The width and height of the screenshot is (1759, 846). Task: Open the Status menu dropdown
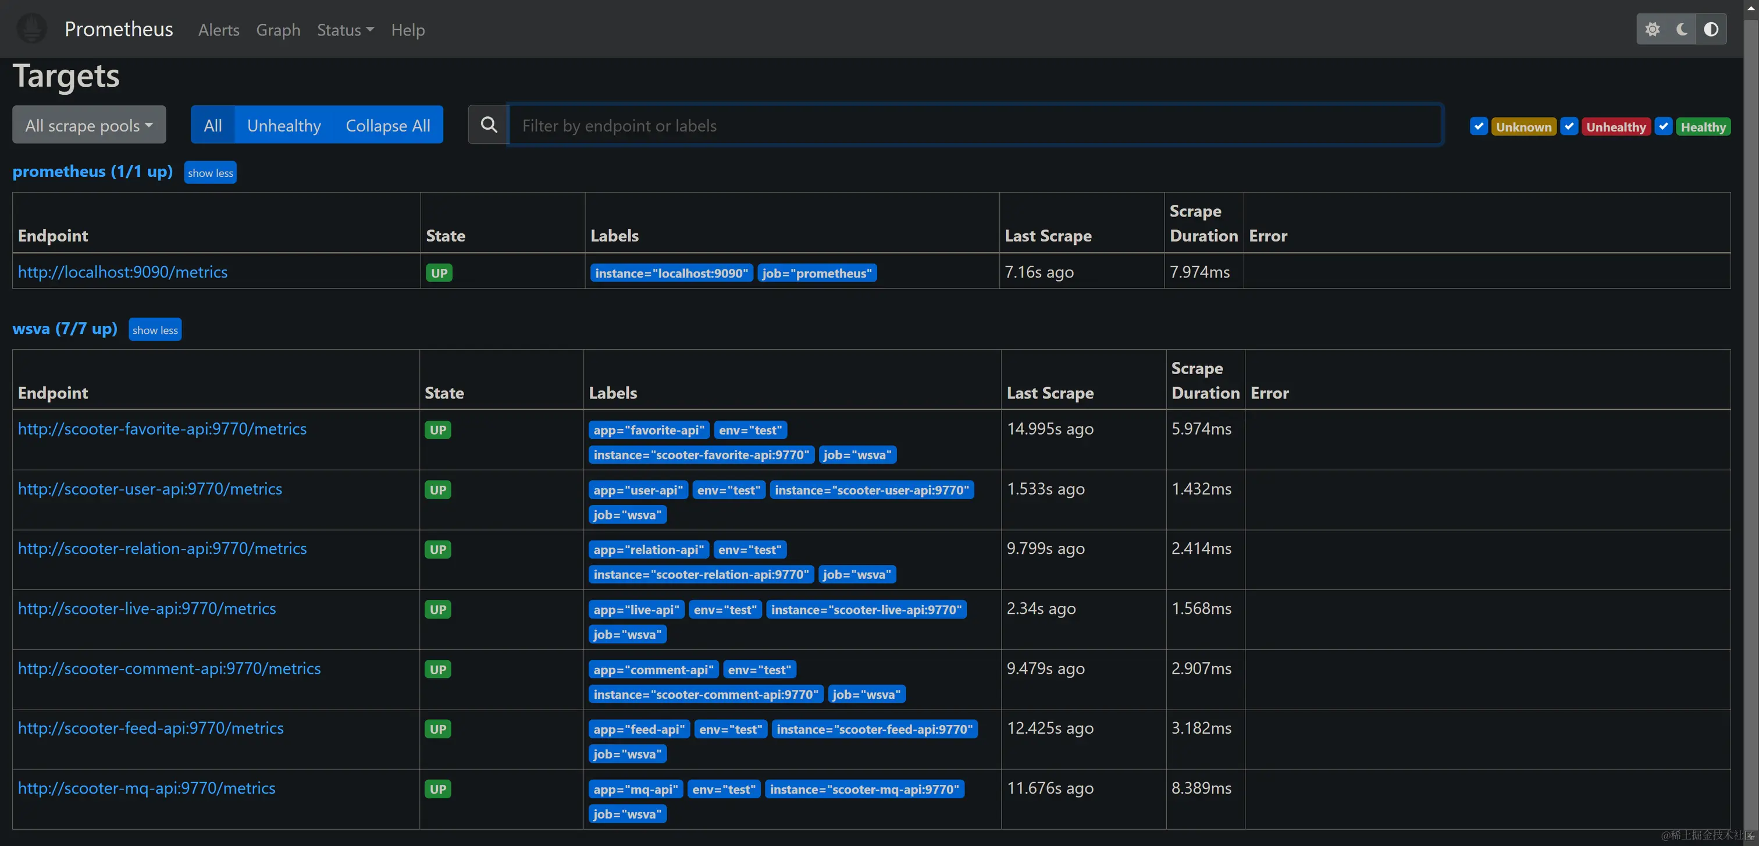pos(345,30)
